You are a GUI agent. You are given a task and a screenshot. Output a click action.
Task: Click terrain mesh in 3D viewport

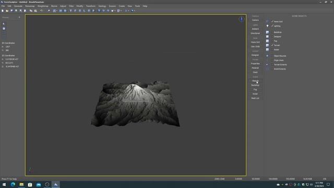135,104
